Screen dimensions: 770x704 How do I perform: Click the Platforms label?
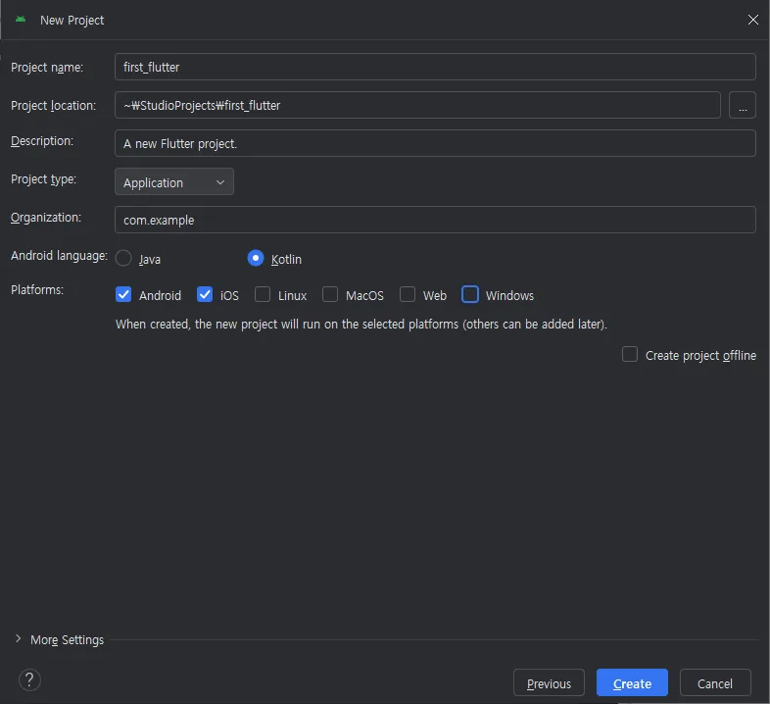tap(37, 290)
